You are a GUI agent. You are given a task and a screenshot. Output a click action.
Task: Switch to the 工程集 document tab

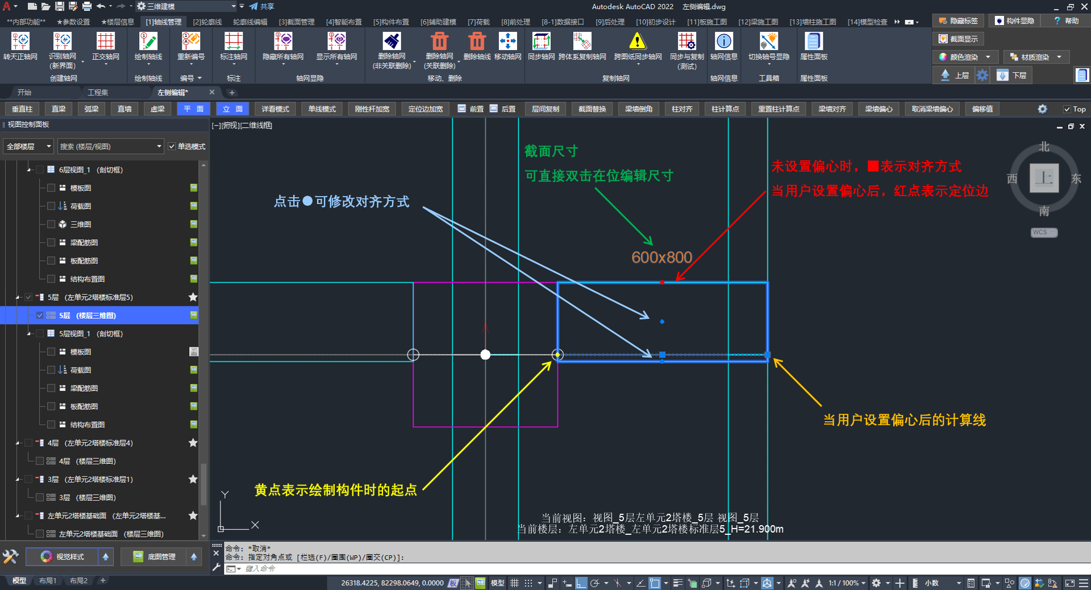[98, 92]
